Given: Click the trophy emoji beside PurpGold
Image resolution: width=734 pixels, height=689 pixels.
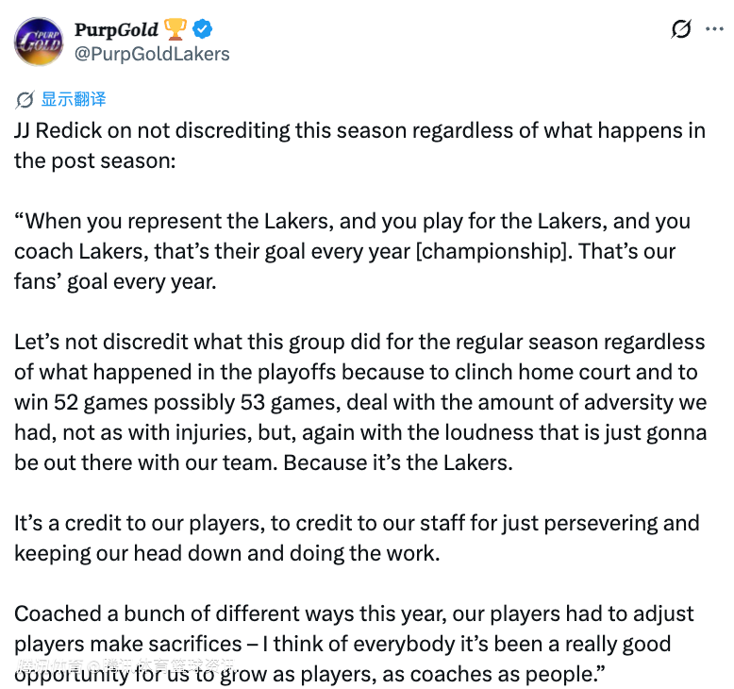Looking at the screenshot, I should point(175,30).
